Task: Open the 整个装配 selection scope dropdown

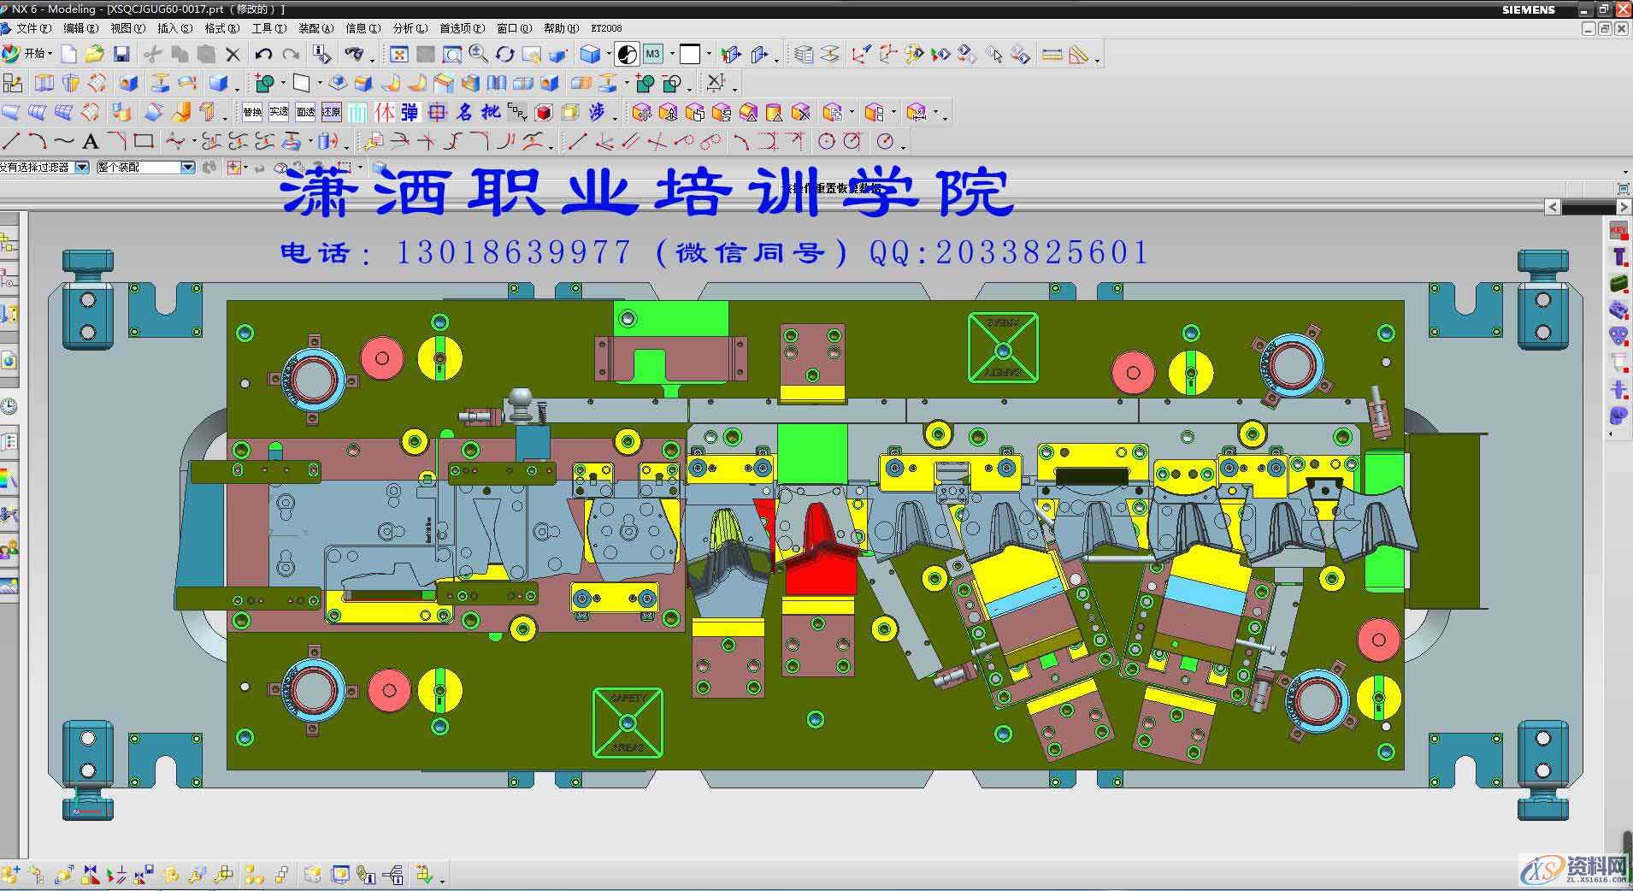Action: pyautogui.click(x=189, y=167)
